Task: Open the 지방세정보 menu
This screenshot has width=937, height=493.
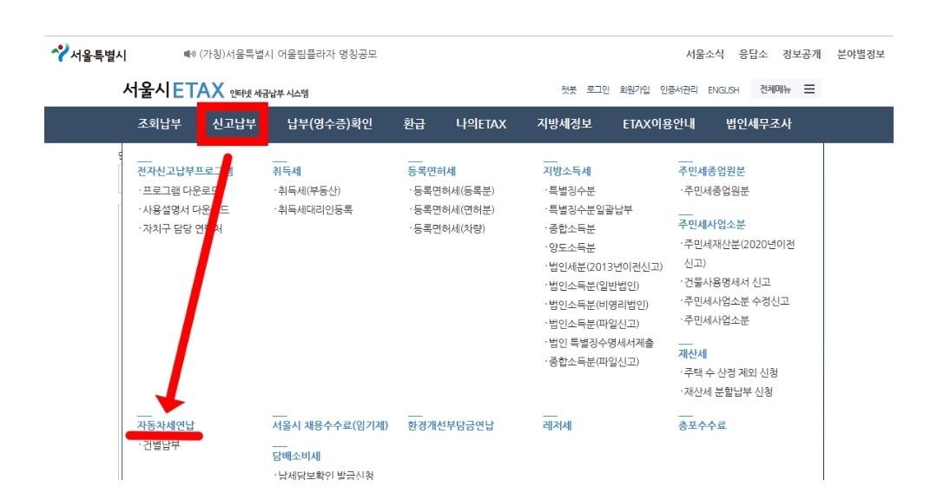Action: pos(564,124)
